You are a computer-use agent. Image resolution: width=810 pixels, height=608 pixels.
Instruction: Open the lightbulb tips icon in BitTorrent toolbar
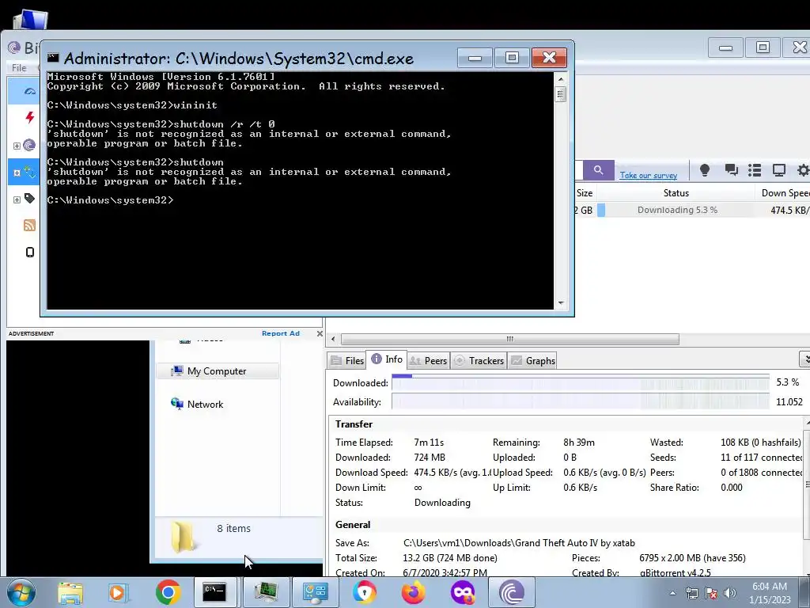(x=705, y=170)
